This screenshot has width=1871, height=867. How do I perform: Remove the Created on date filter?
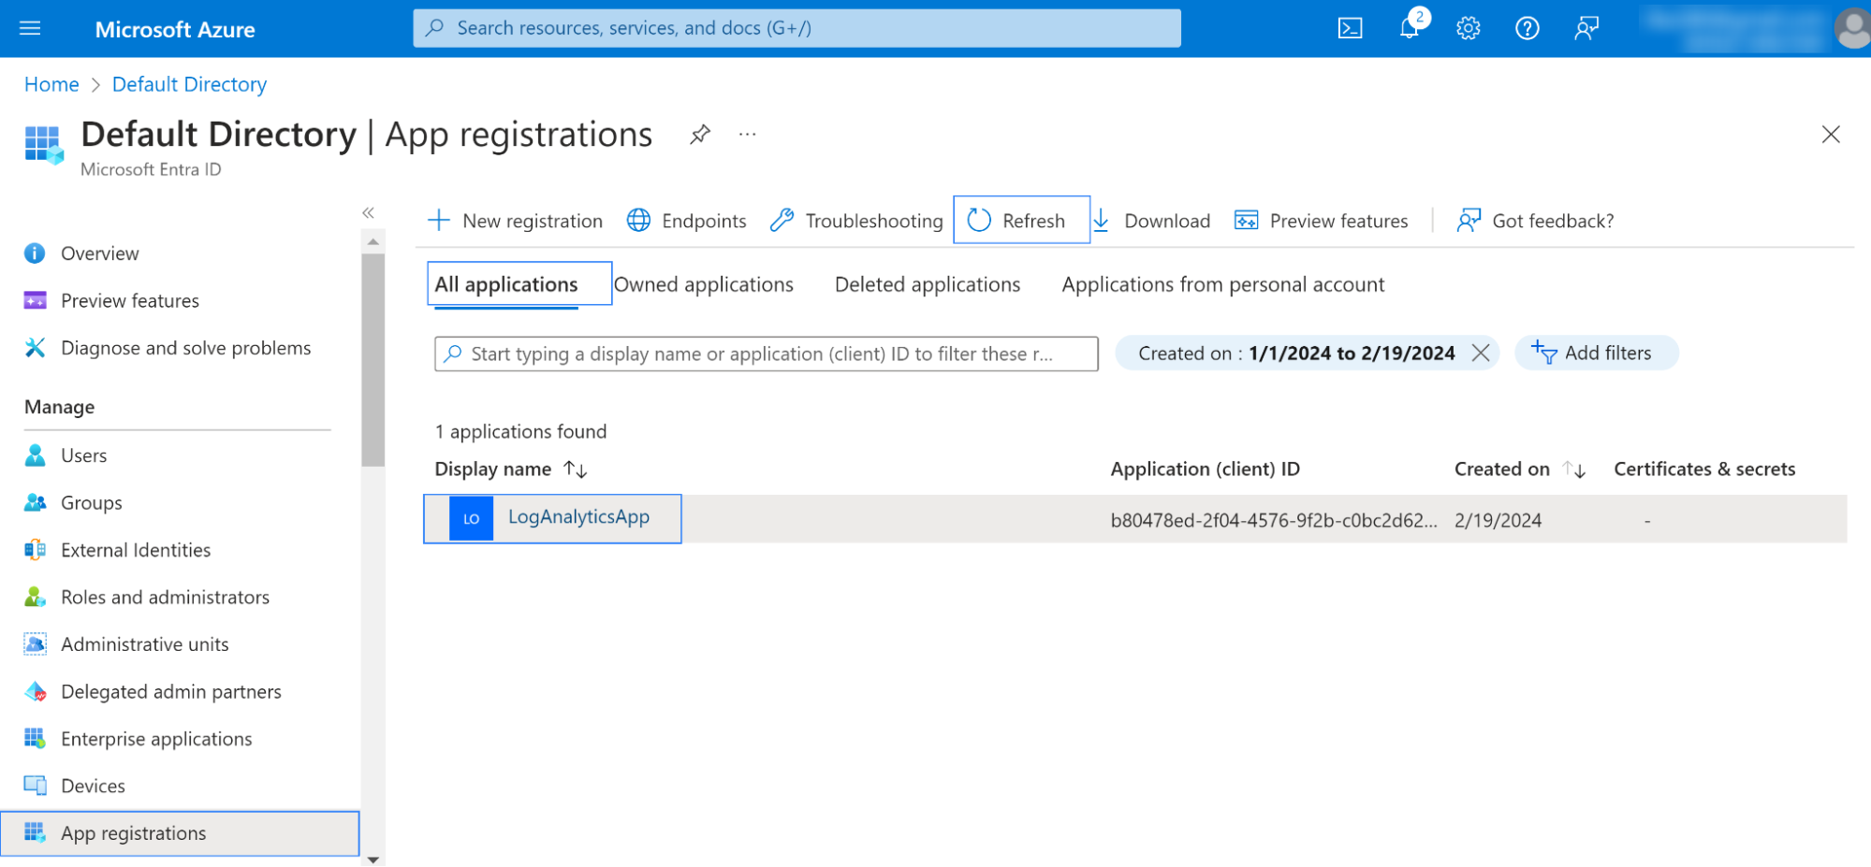point(1481,353)
